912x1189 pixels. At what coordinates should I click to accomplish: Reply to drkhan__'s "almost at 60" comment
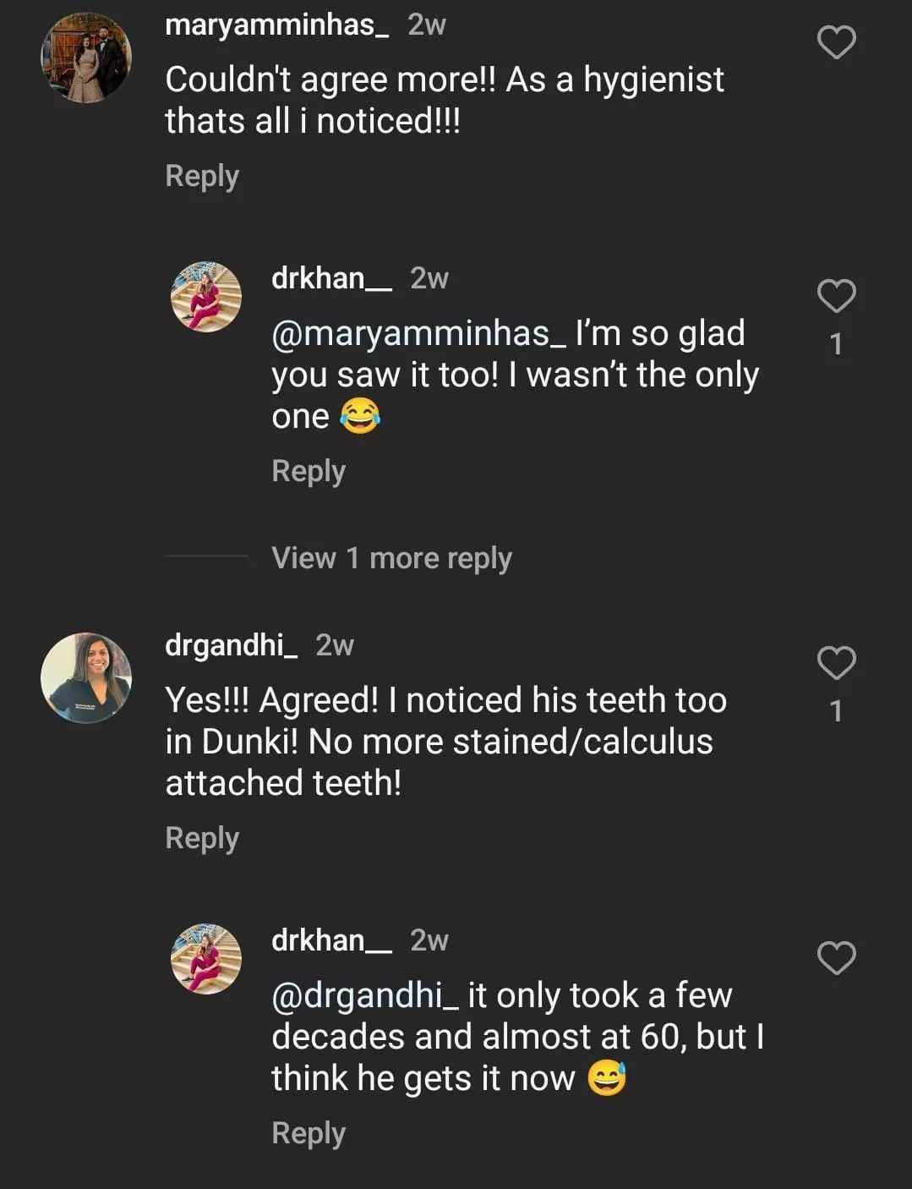(309, 1133)
